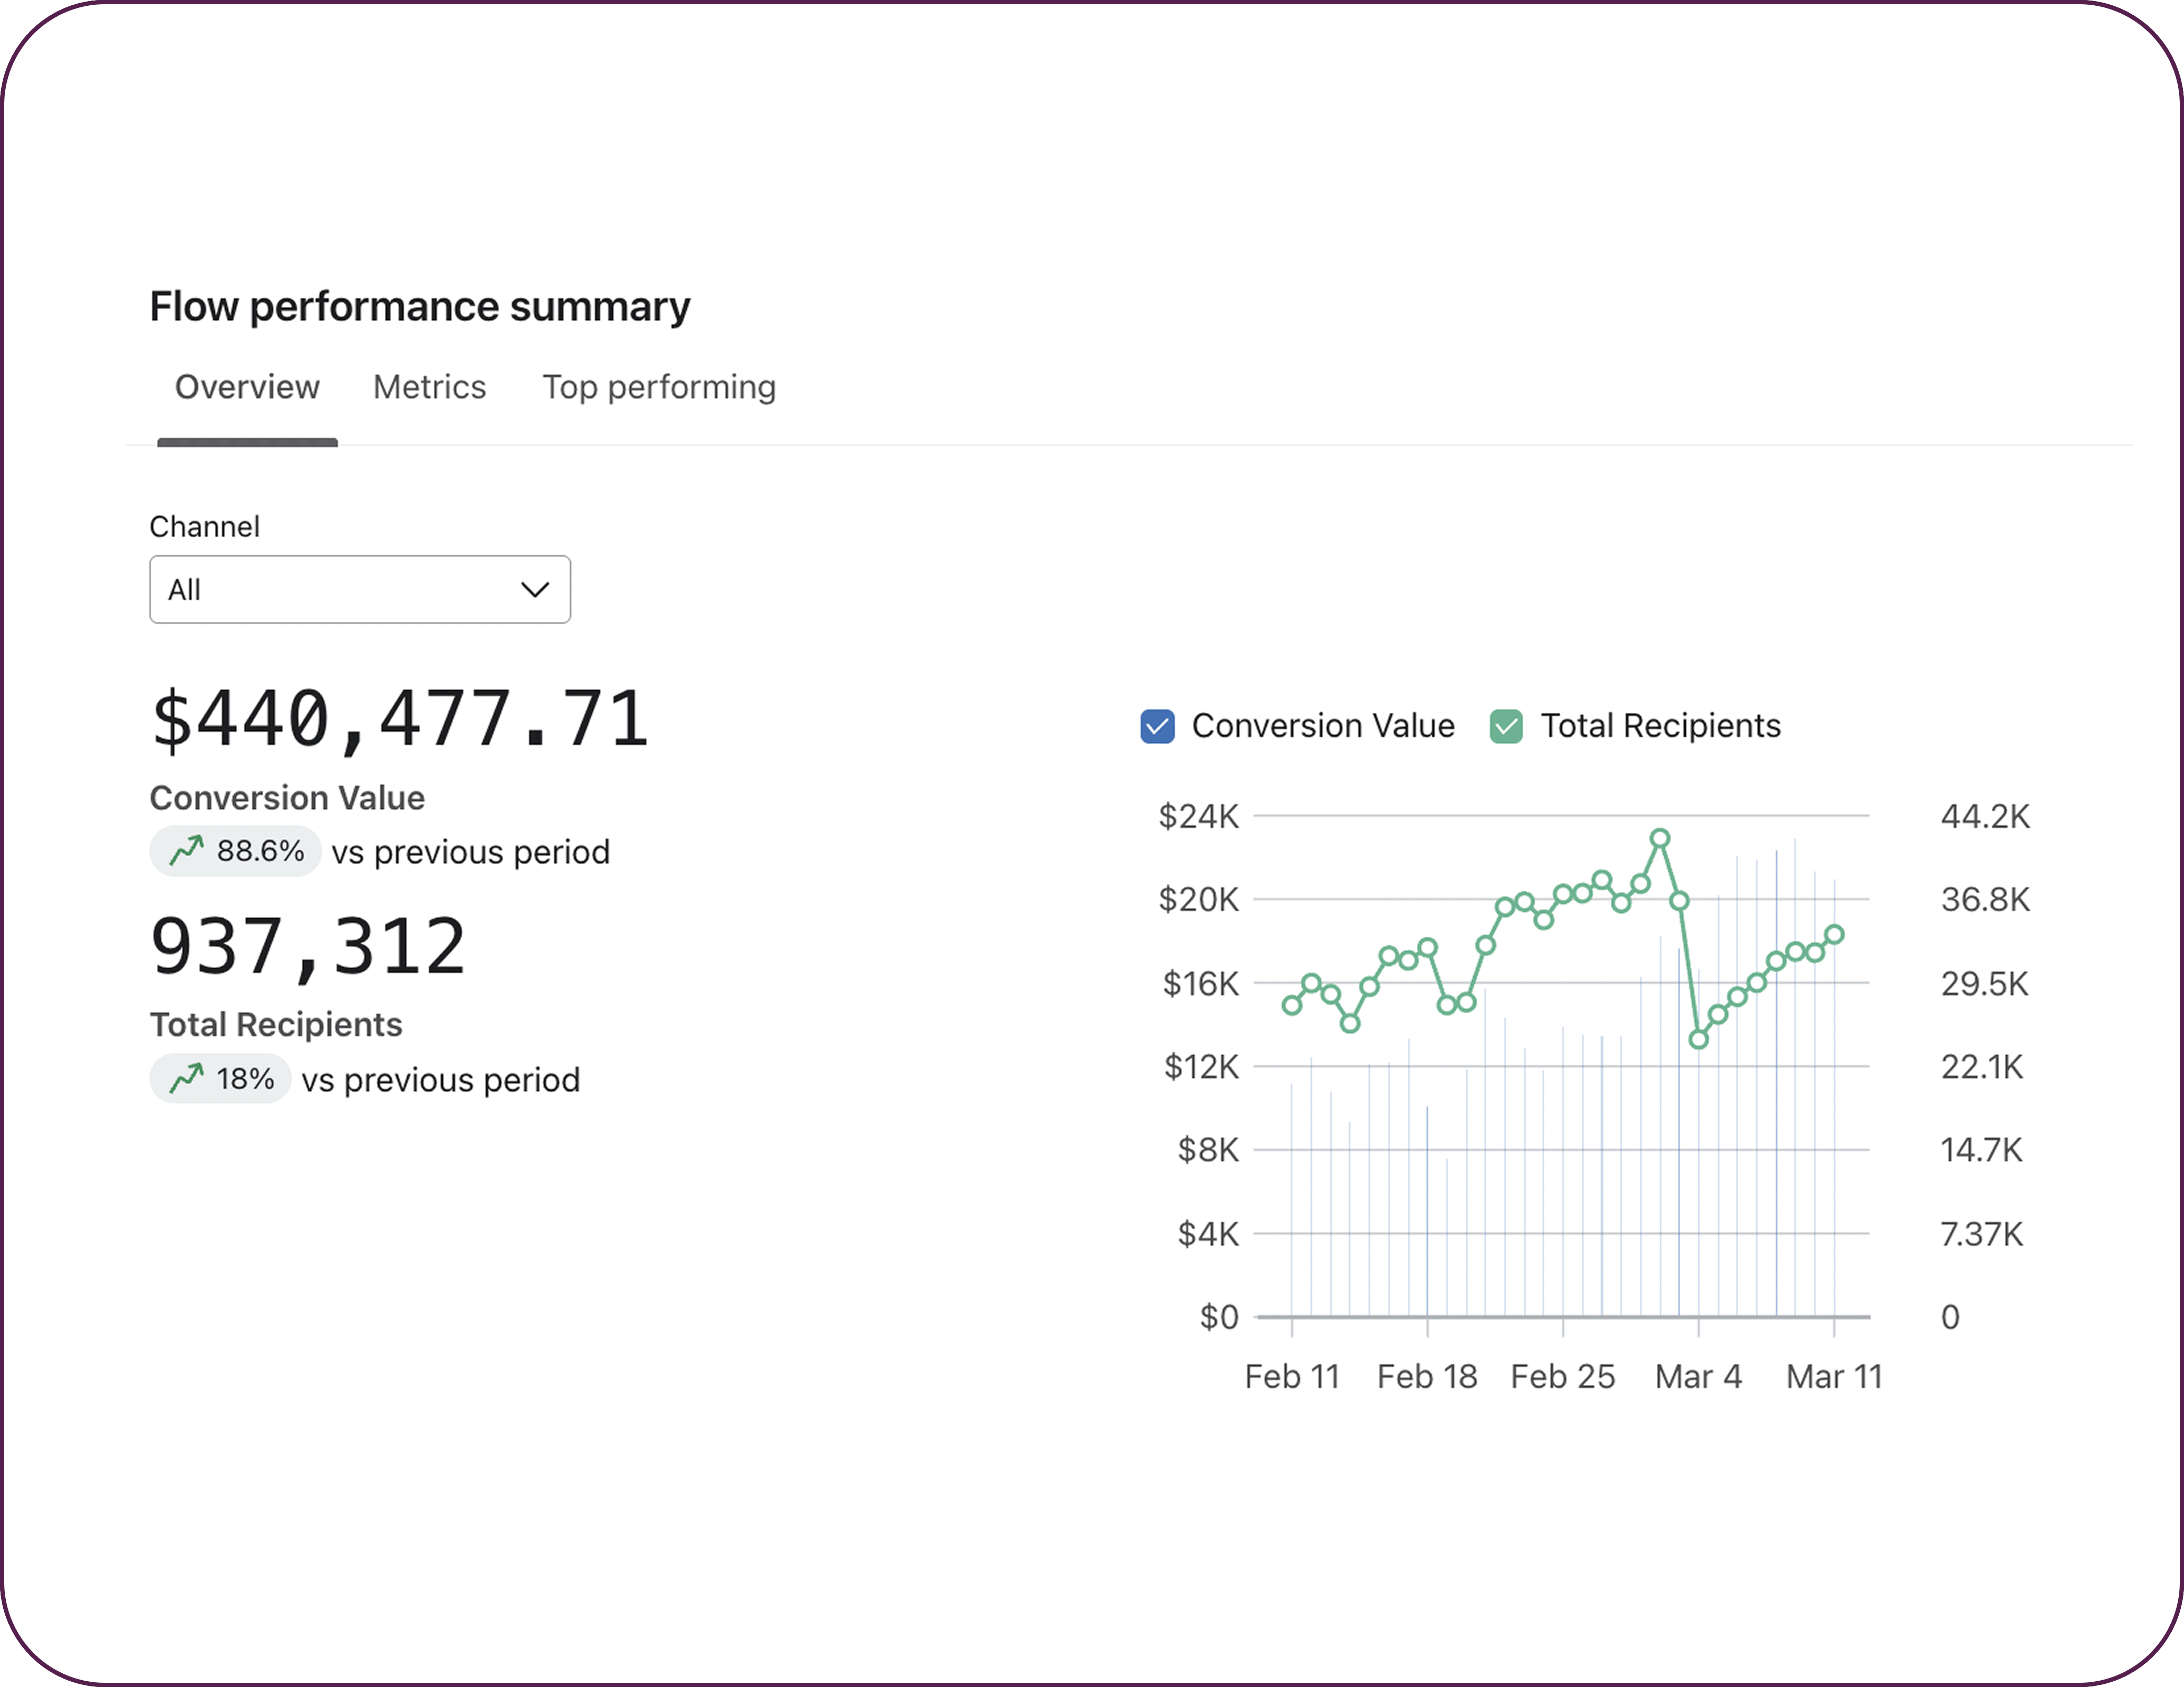Open the Top performing tab

point(659,387)
